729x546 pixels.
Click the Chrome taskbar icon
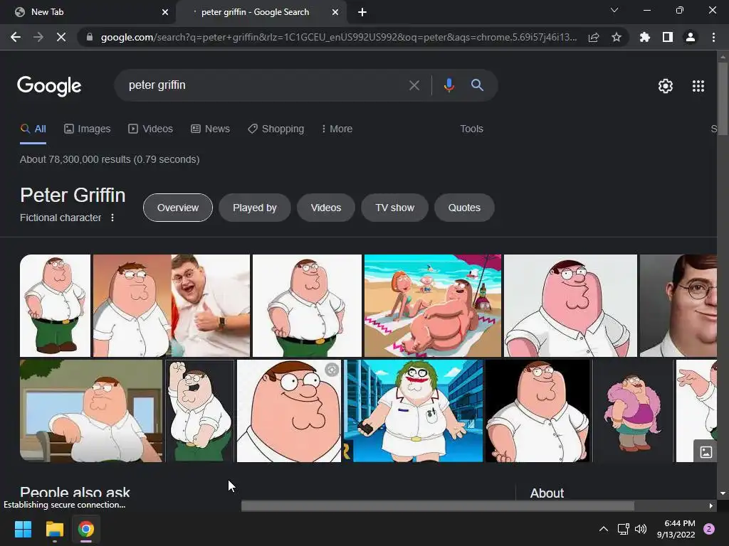[86, 529]
